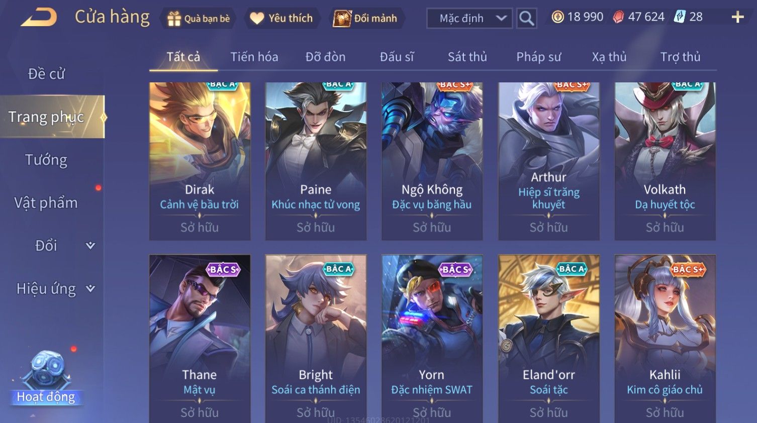Viewport: 757px width, 423px height.
Task: Click the plus icon to add currency
Action: 737,18
